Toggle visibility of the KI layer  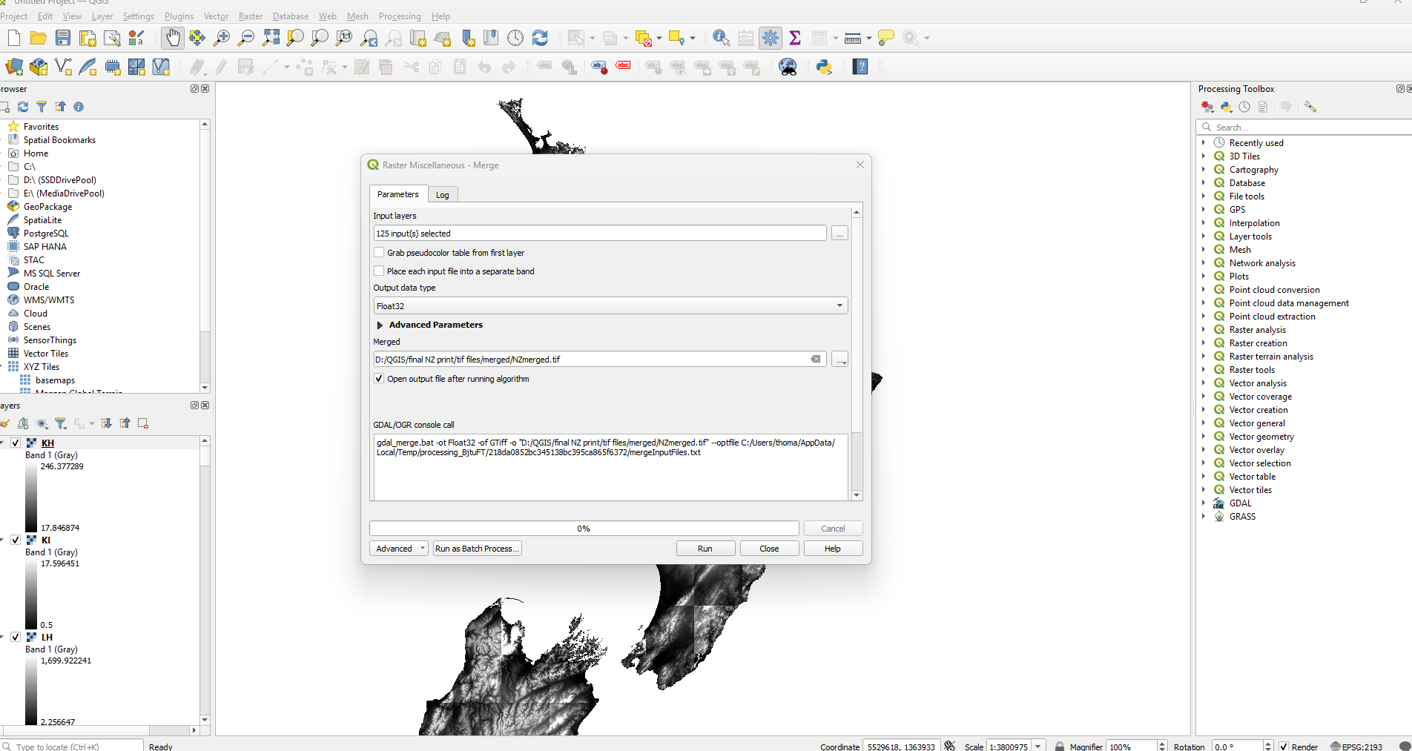coord(16,540)
